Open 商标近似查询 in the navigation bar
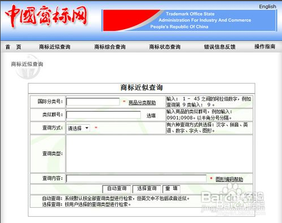 tap(55, 47)
